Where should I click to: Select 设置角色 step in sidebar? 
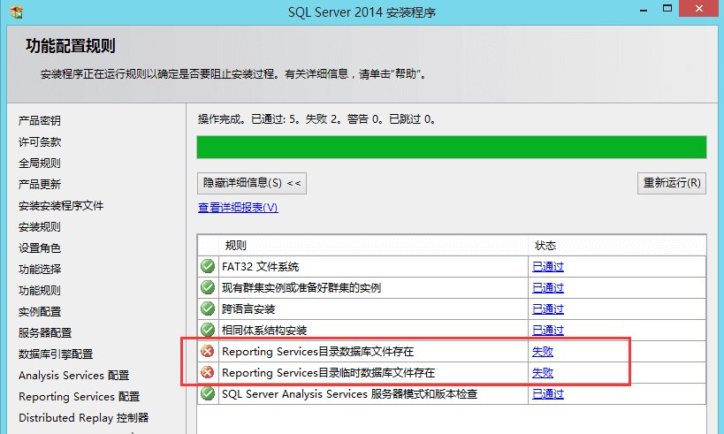pyautogui.click(x=40, y=247)
